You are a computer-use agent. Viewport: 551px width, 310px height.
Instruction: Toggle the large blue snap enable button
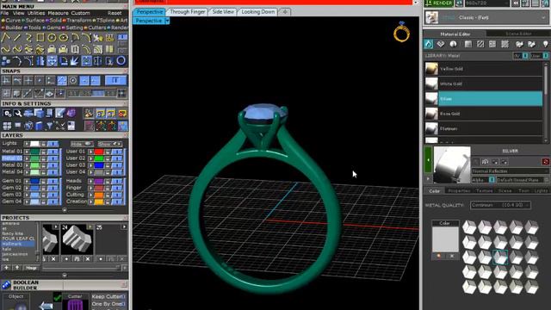click(x=115, y=80)
